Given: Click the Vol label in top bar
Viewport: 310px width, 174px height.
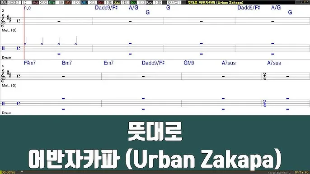Looking at the screenshot, I should (35, 2).
